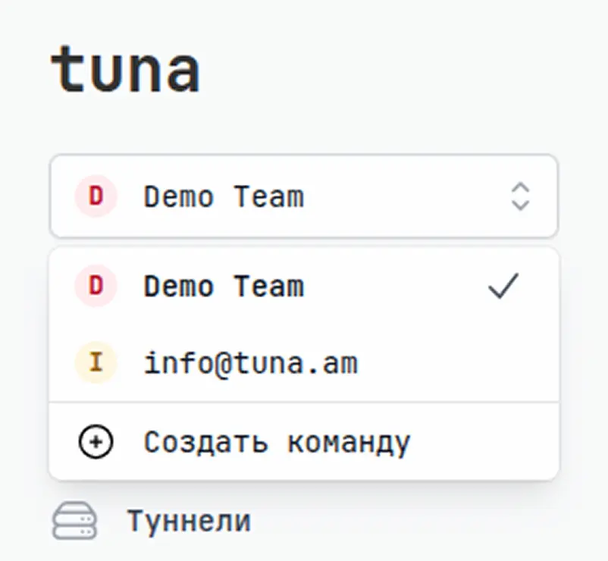Choose the info@tuna.am entry from the menu
608x561 pixels.
click(x=251, y=362)
